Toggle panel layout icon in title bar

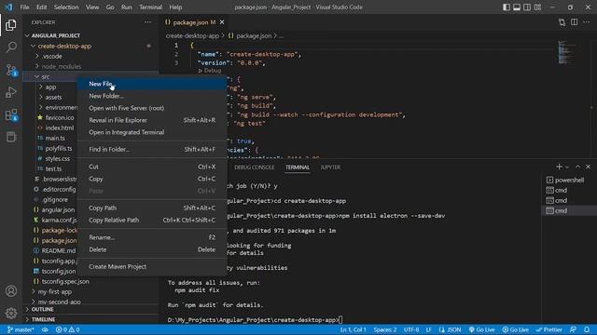click(x=517, y=7)
